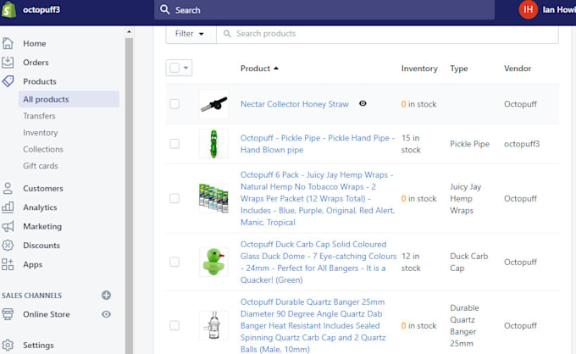Click the IH user avatar
Screen dimensions: 576x354
528,9
